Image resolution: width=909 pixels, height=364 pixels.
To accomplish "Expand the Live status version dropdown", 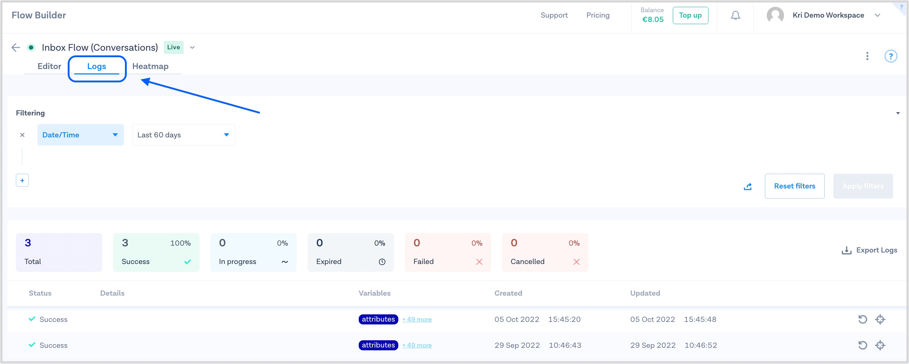I will 192,47.
